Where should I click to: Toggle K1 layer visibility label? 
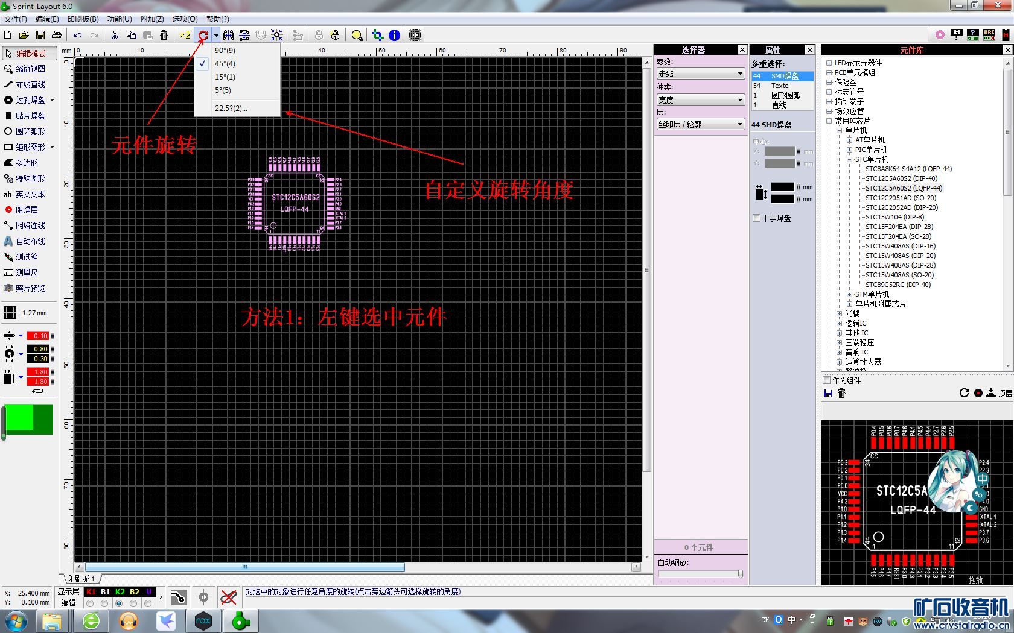point(91,592)
